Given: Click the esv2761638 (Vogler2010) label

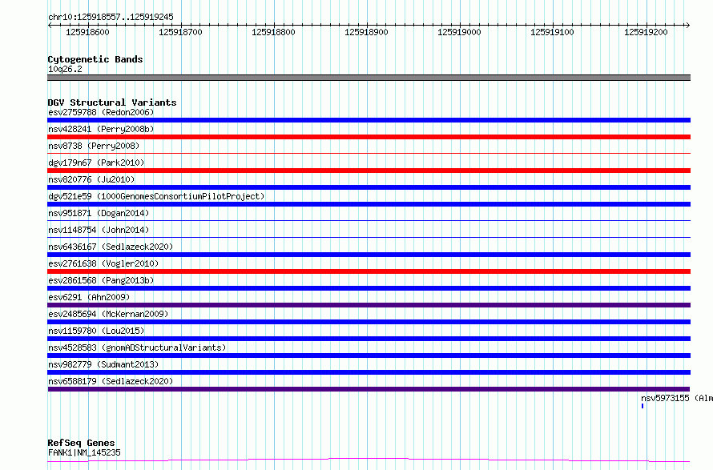Looking at the screenshot, I should tap(103, 263).
